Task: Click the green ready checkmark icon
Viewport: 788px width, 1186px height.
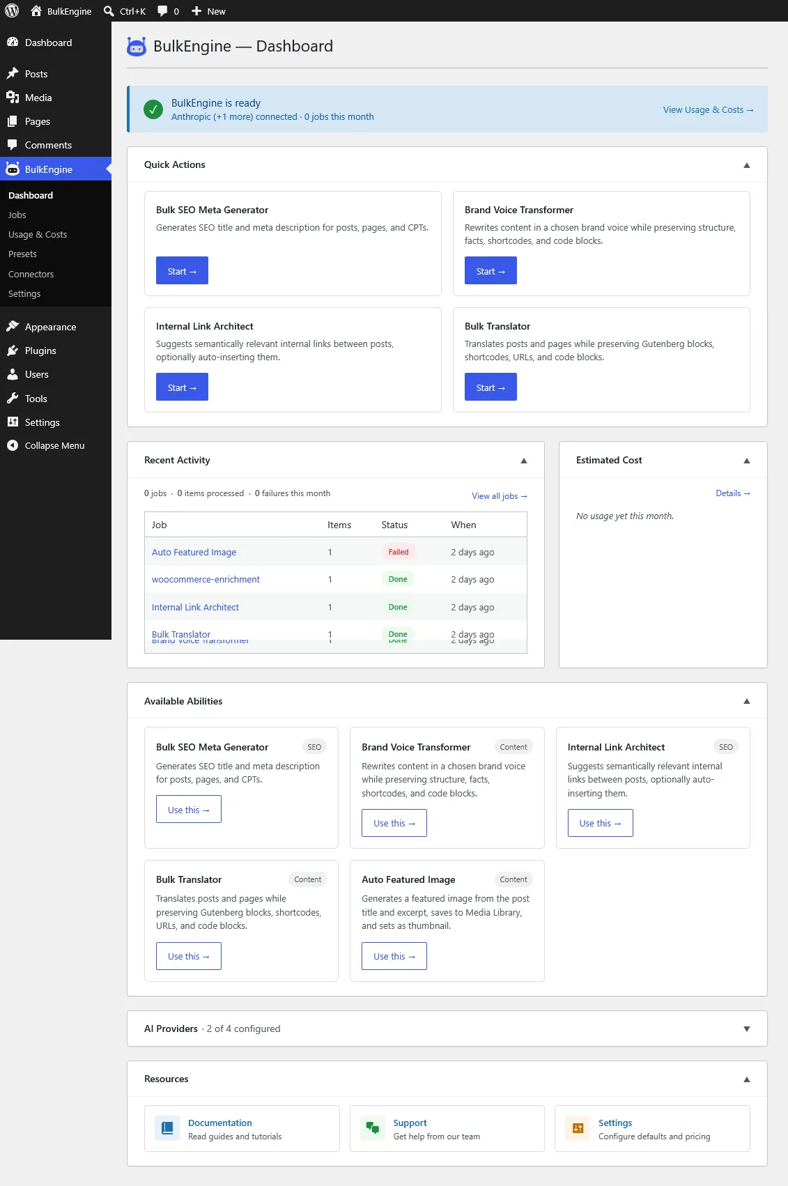Action: coord(153,109)
